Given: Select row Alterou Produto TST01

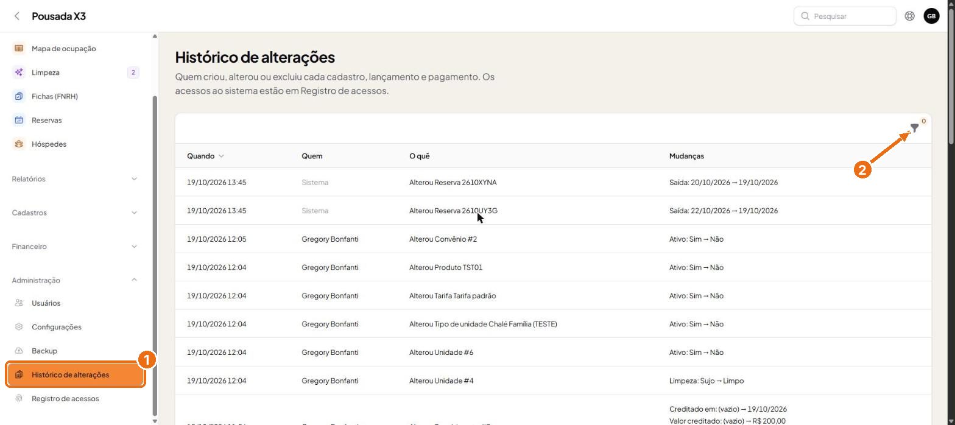Looking at the screenshot, I should [553, 267].
